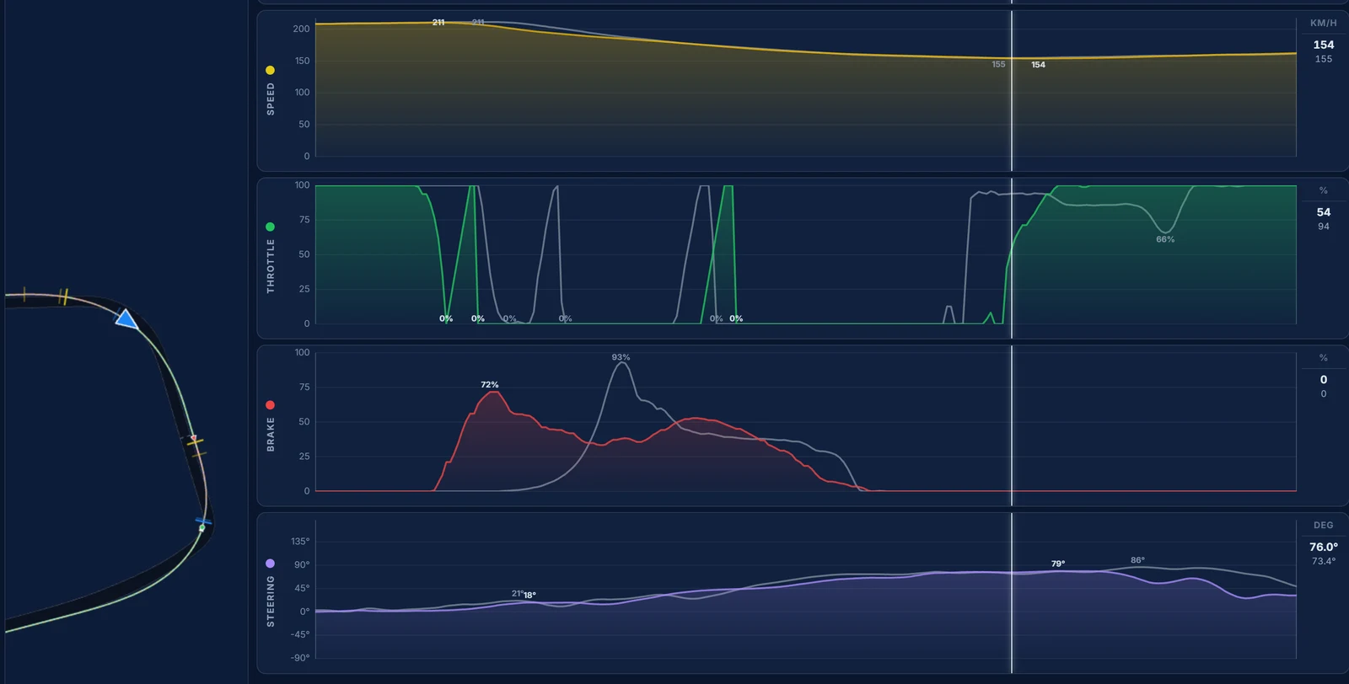Click the 66% throttle dip label

pos(1165,239)
